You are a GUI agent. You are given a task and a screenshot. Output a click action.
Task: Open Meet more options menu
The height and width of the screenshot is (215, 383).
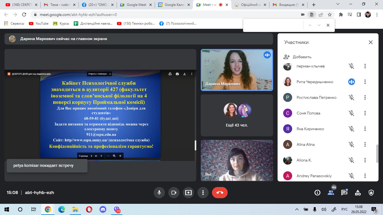pos(203,193)
